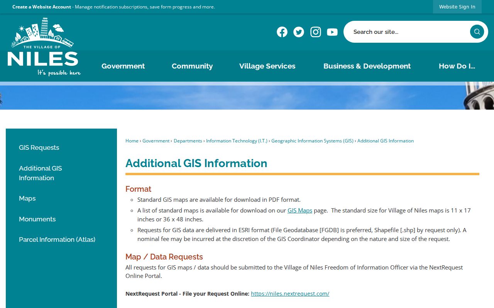494x308 pixels.
Task: Go to Maps in the sidebar
Action: coord(27,198)
